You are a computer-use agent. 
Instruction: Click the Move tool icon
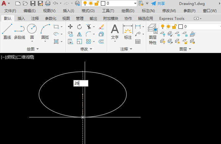point(70,27)
